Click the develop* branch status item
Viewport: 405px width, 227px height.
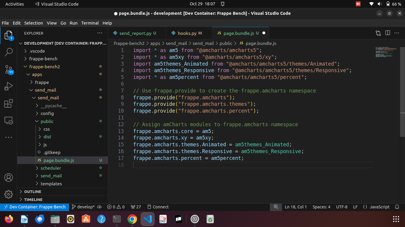pyautogui.click(x=83, y=207)
